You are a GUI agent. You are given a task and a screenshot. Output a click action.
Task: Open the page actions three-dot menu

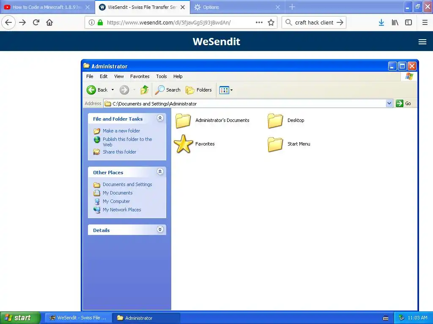pos(259,22)
